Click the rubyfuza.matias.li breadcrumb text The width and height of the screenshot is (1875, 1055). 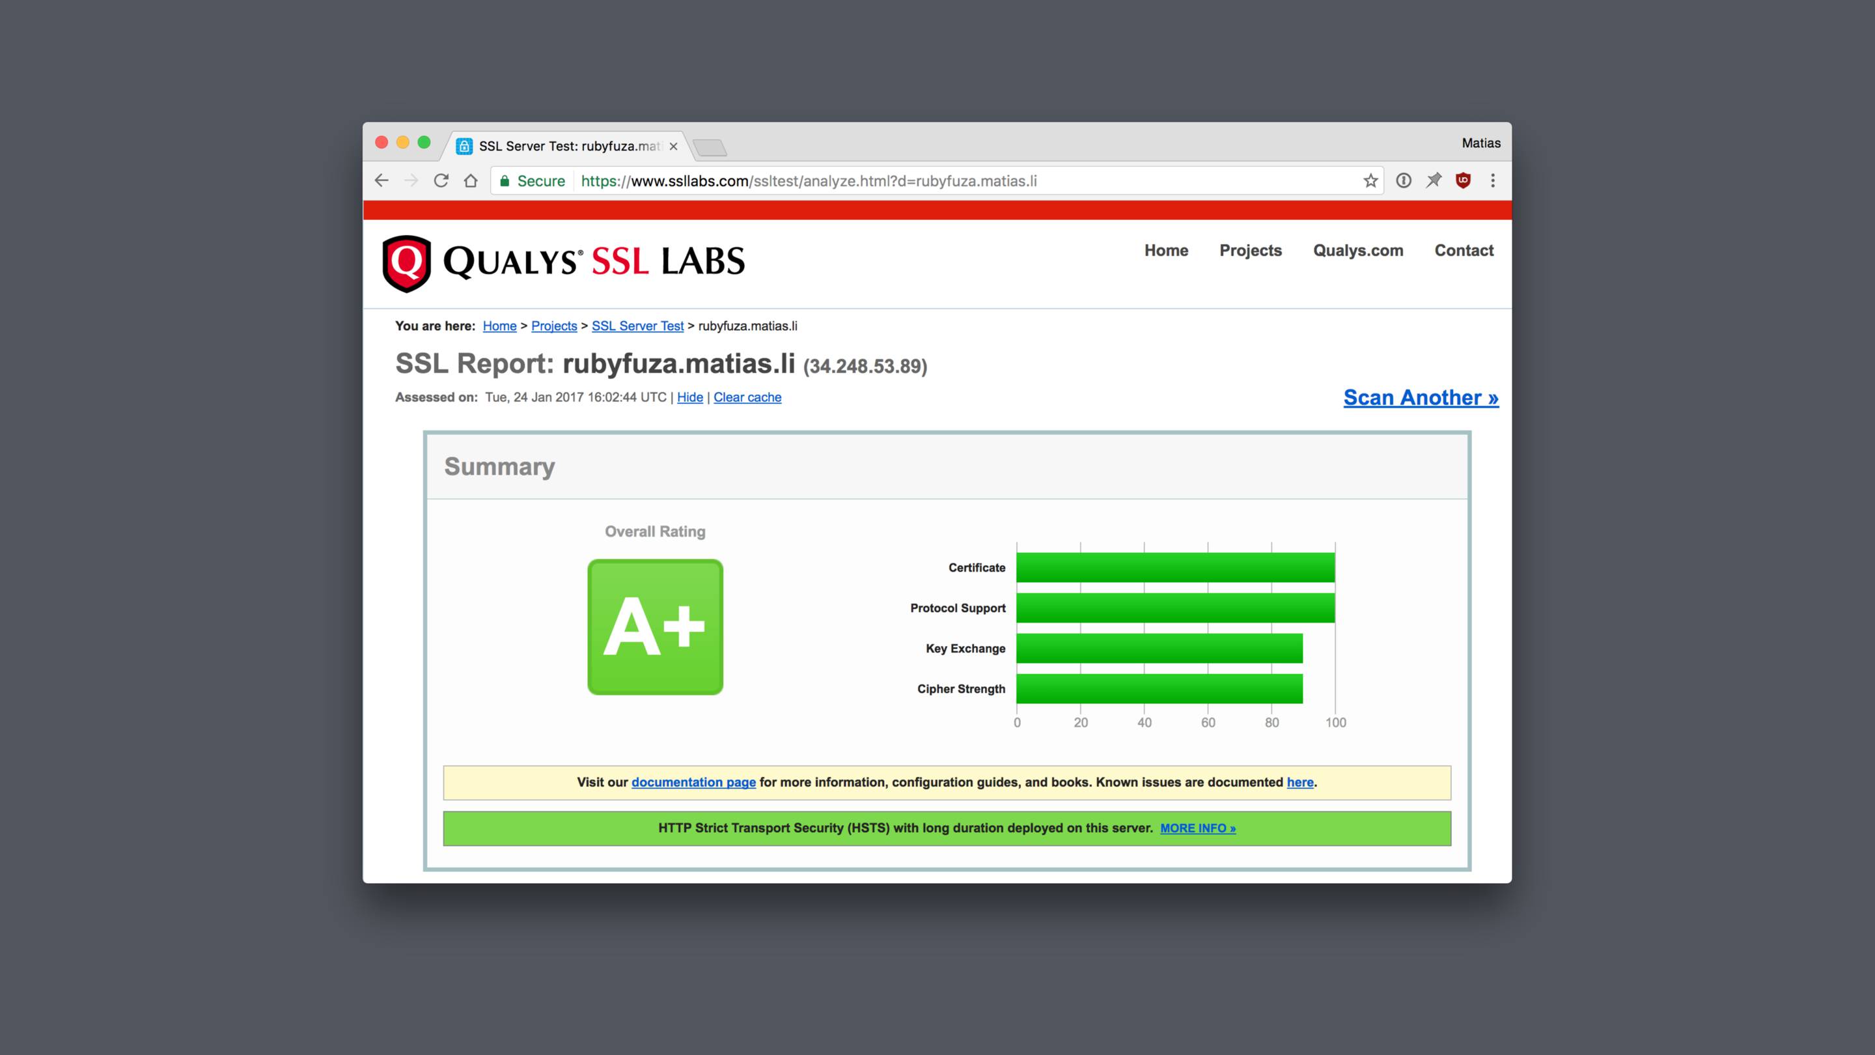747,326
